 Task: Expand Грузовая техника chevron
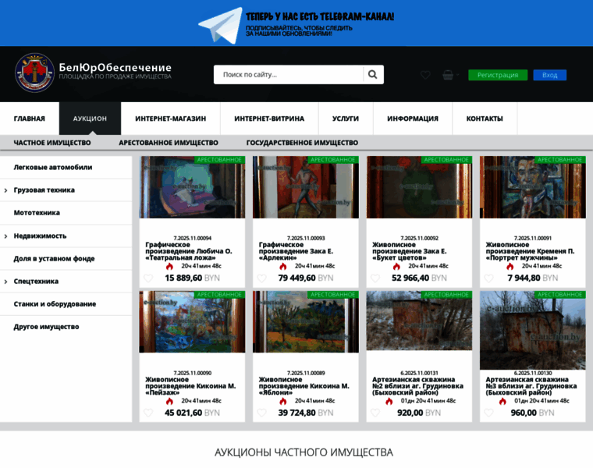coord(5,190)
